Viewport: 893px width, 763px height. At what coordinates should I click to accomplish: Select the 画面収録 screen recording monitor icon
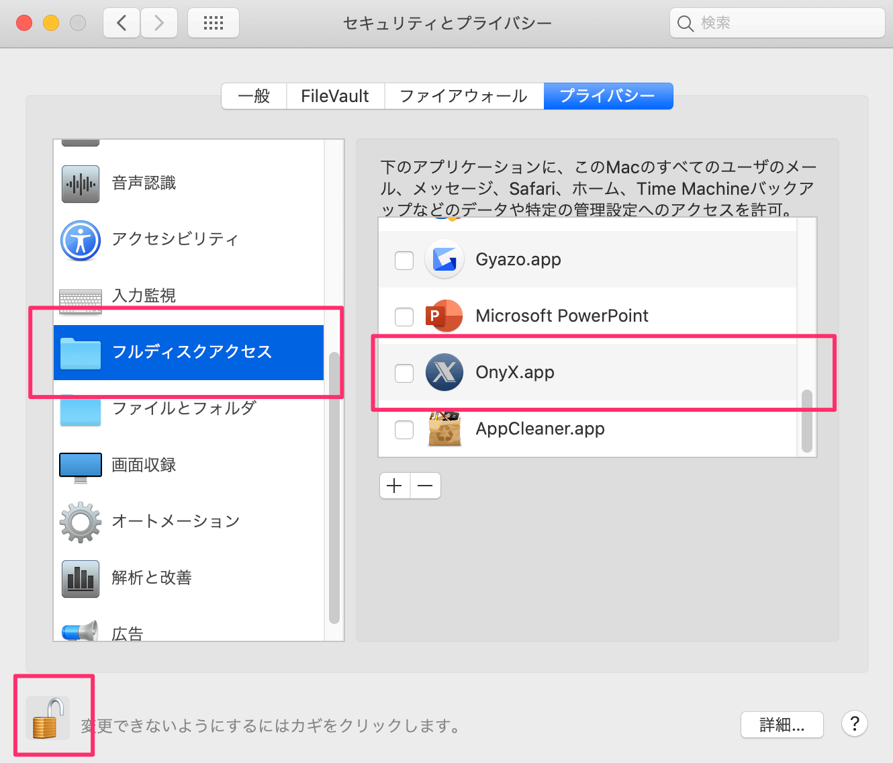81,466
